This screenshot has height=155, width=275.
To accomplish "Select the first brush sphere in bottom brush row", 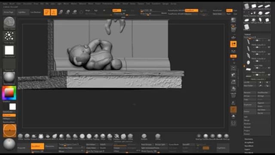I will [x=20, y=136].
